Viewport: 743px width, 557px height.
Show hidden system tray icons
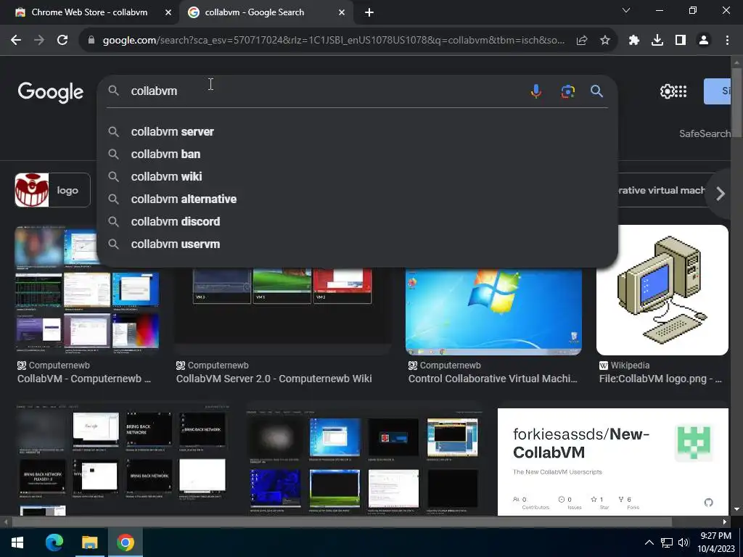point(649,542)
